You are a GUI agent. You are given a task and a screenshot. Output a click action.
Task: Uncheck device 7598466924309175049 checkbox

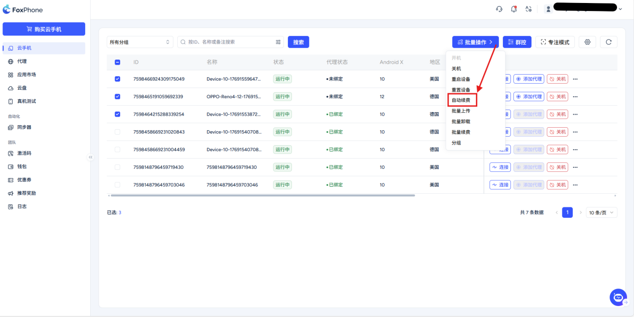coord(118,79)
